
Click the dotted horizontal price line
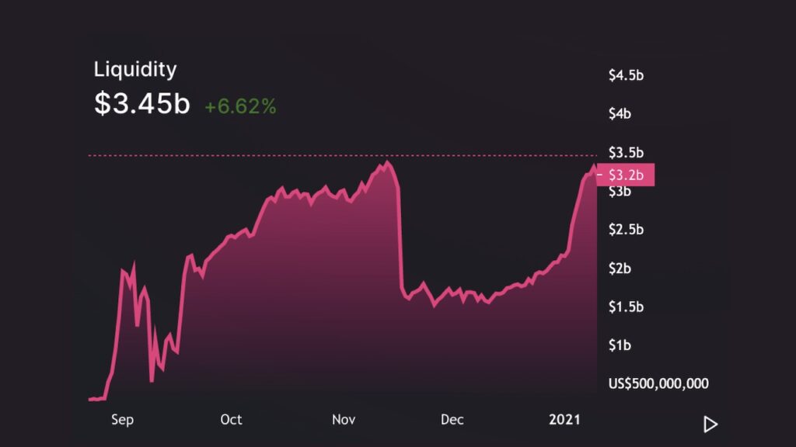(x=343, y=155)
